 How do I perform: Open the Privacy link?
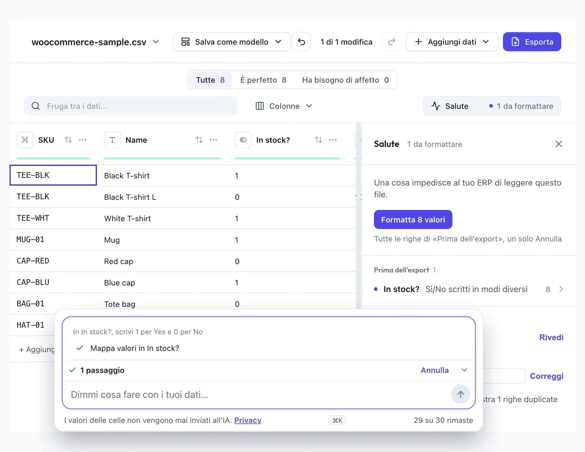(x=248, y=420)
